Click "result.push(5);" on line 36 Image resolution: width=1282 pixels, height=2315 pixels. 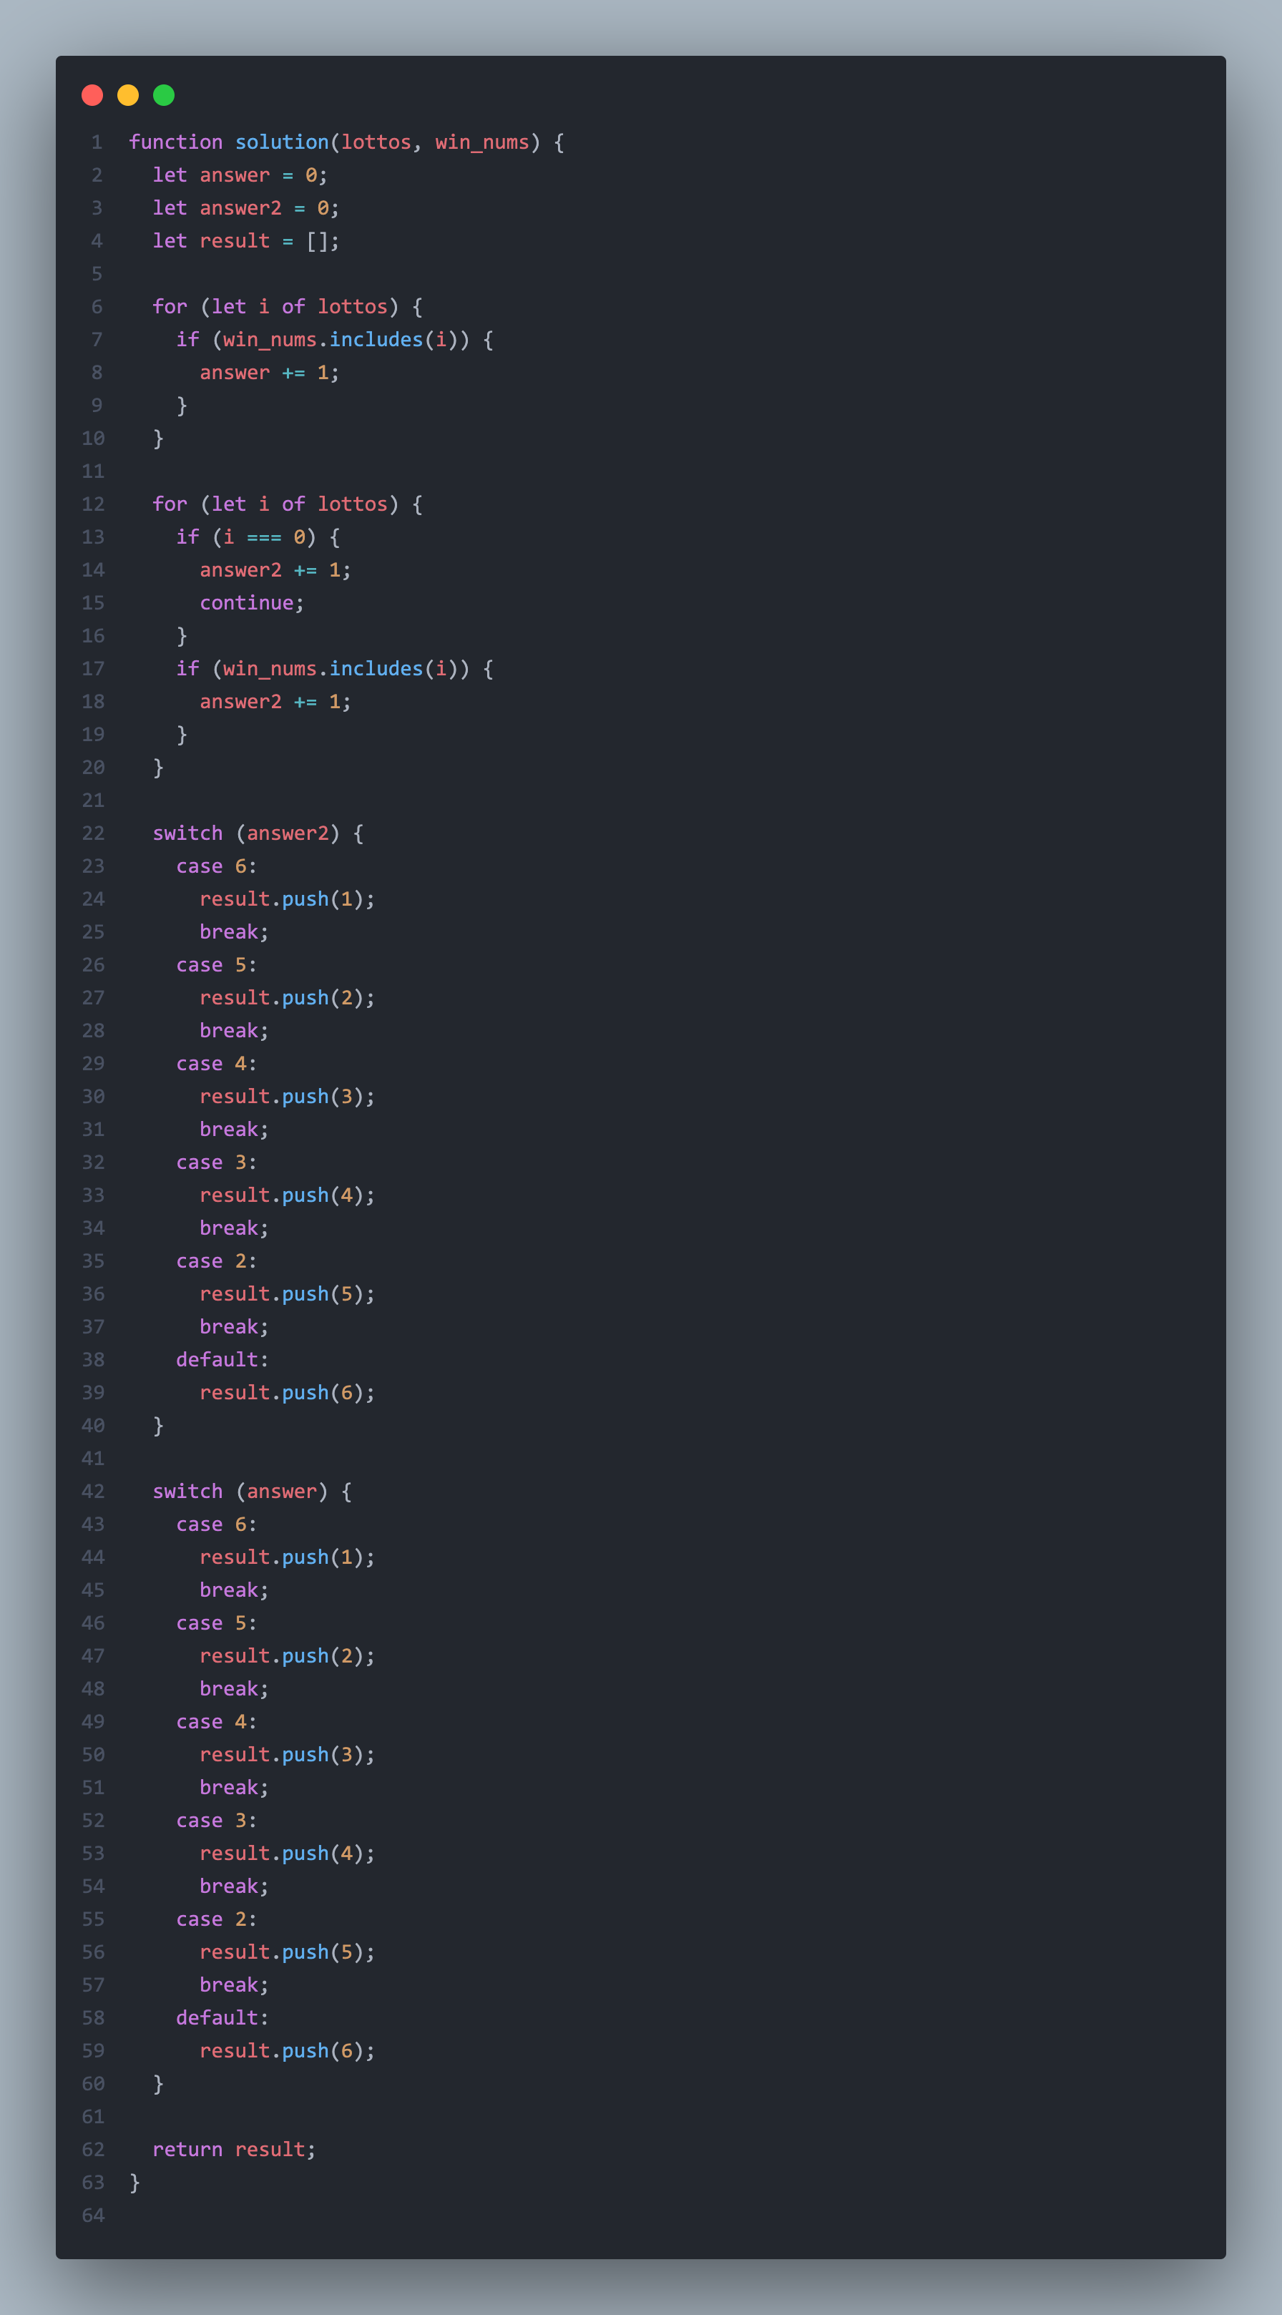point(288,1294)
